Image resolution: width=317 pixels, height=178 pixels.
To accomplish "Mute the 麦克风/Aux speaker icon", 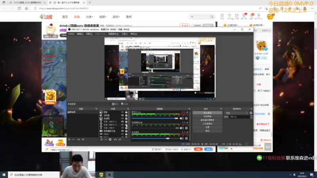I will click(x=181, y=118).
